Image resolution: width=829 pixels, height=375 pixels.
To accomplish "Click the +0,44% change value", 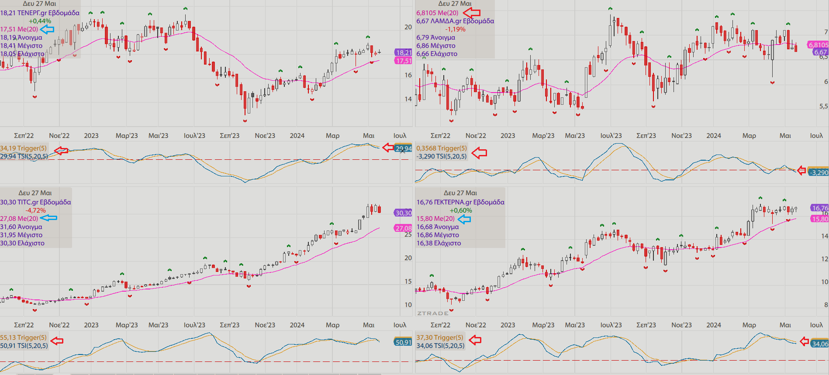I will click(x=40, y=21).
